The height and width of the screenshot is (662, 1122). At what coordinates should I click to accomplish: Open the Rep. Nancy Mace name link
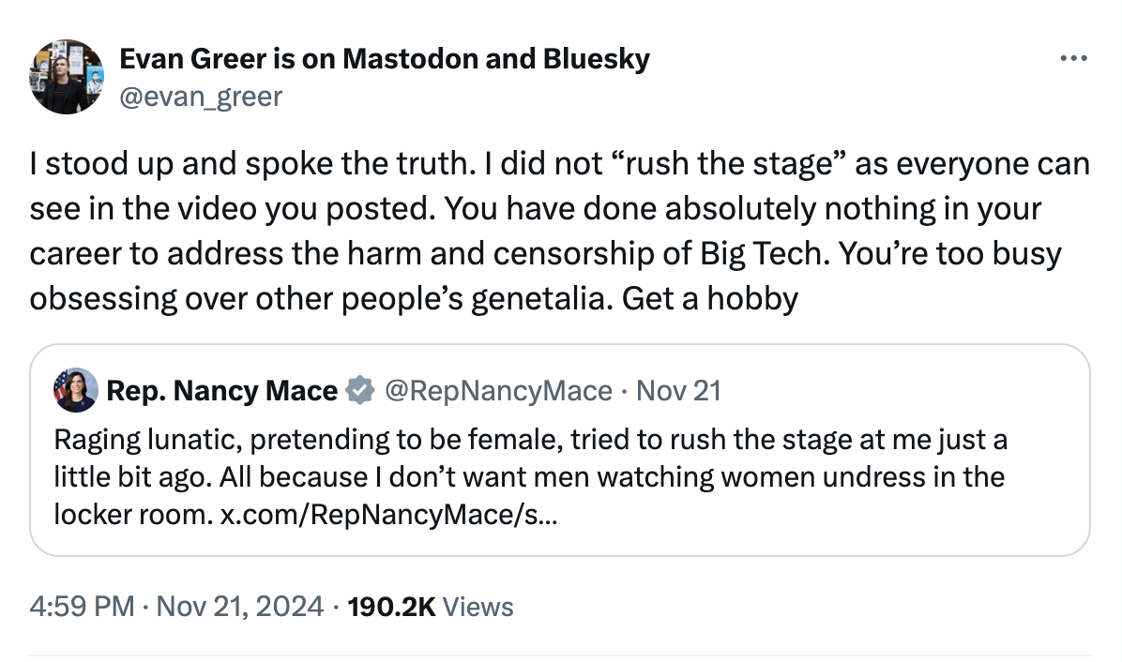coord(221,390)
